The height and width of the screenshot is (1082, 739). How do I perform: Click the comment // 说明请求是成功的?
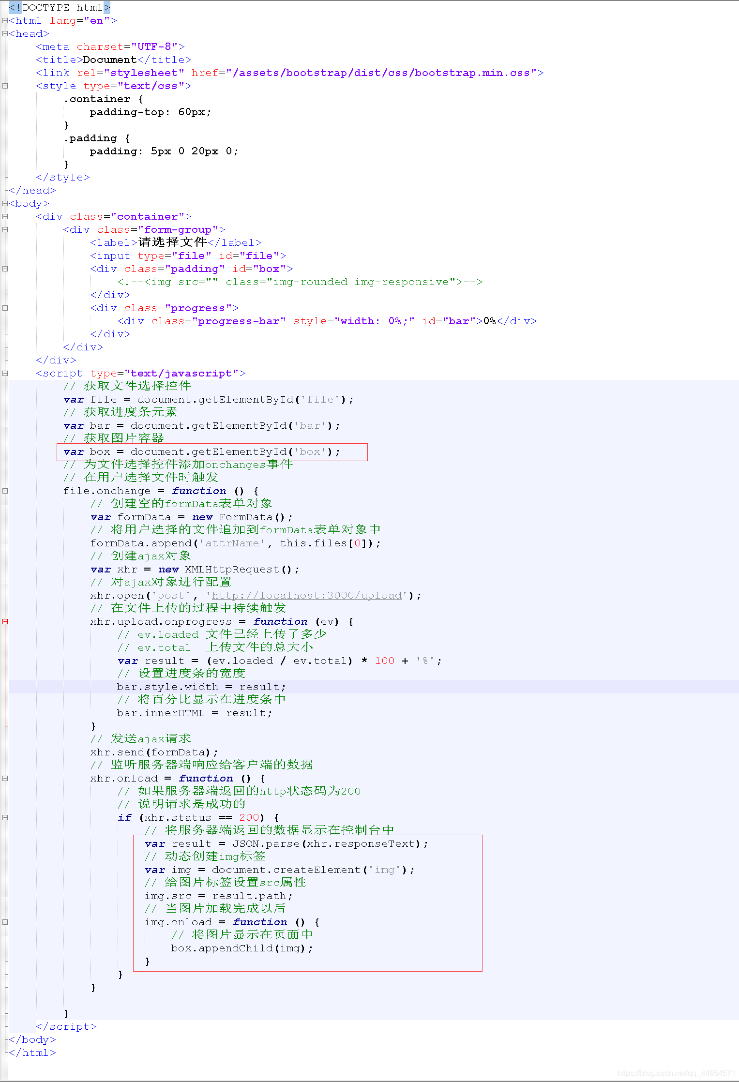tap(181, 804)
